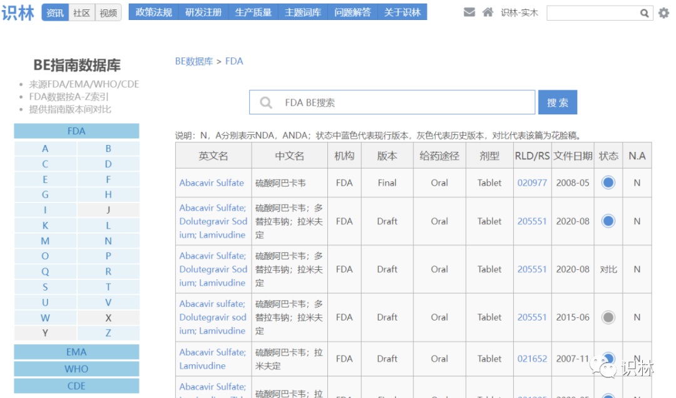Click the magnifier icon in top search box

pyautogui.click(x=644, y=13)
